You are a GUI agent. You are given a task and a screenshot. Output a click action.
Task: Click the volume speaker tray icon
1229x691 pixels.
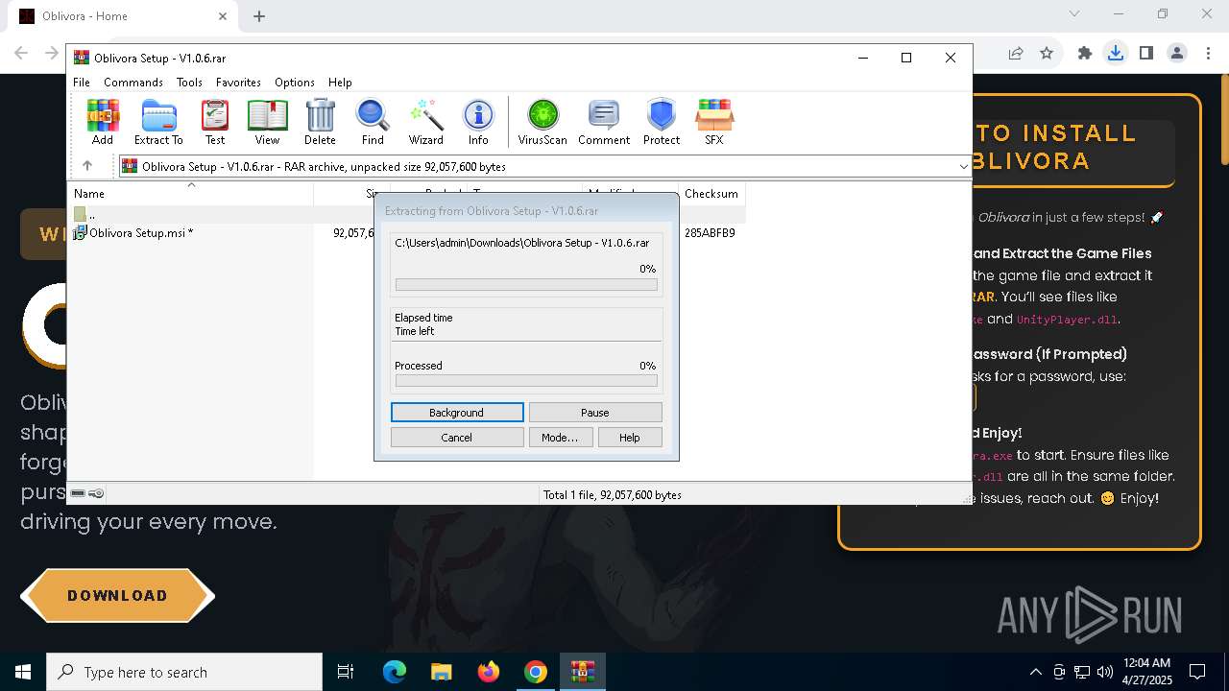tap(1105, 672)
